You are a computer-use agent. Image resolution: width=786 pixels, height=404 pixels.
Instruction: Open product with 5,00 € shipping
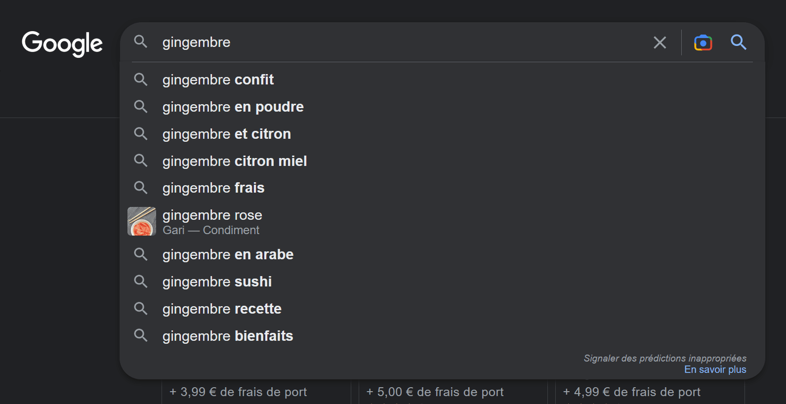pos(435,392)
